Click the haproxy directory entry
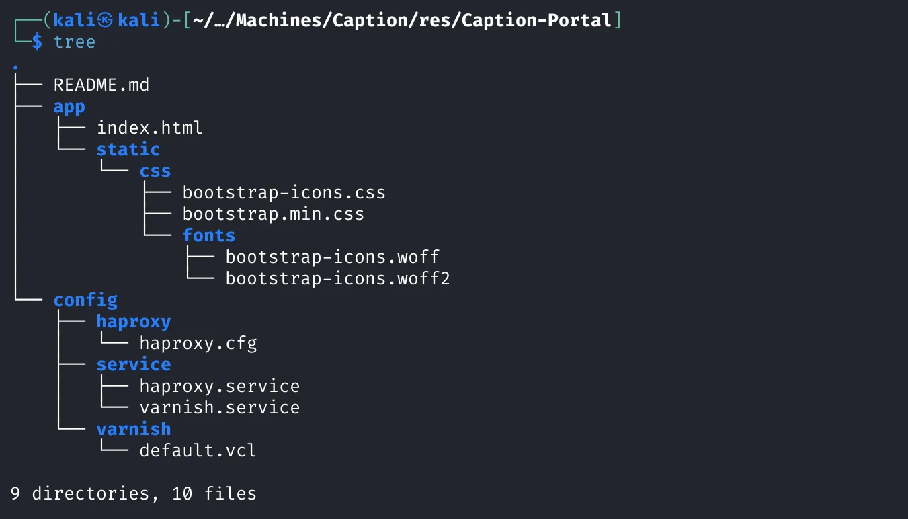This screenshot has width=908, height=519. pyautogui.click(x=134, y=322)
